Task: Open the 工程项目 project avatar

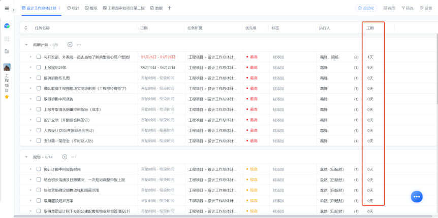Action: 7,67
